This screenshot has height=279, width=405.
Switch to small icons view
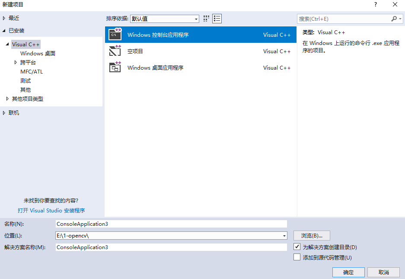click(x=206, y=19)
